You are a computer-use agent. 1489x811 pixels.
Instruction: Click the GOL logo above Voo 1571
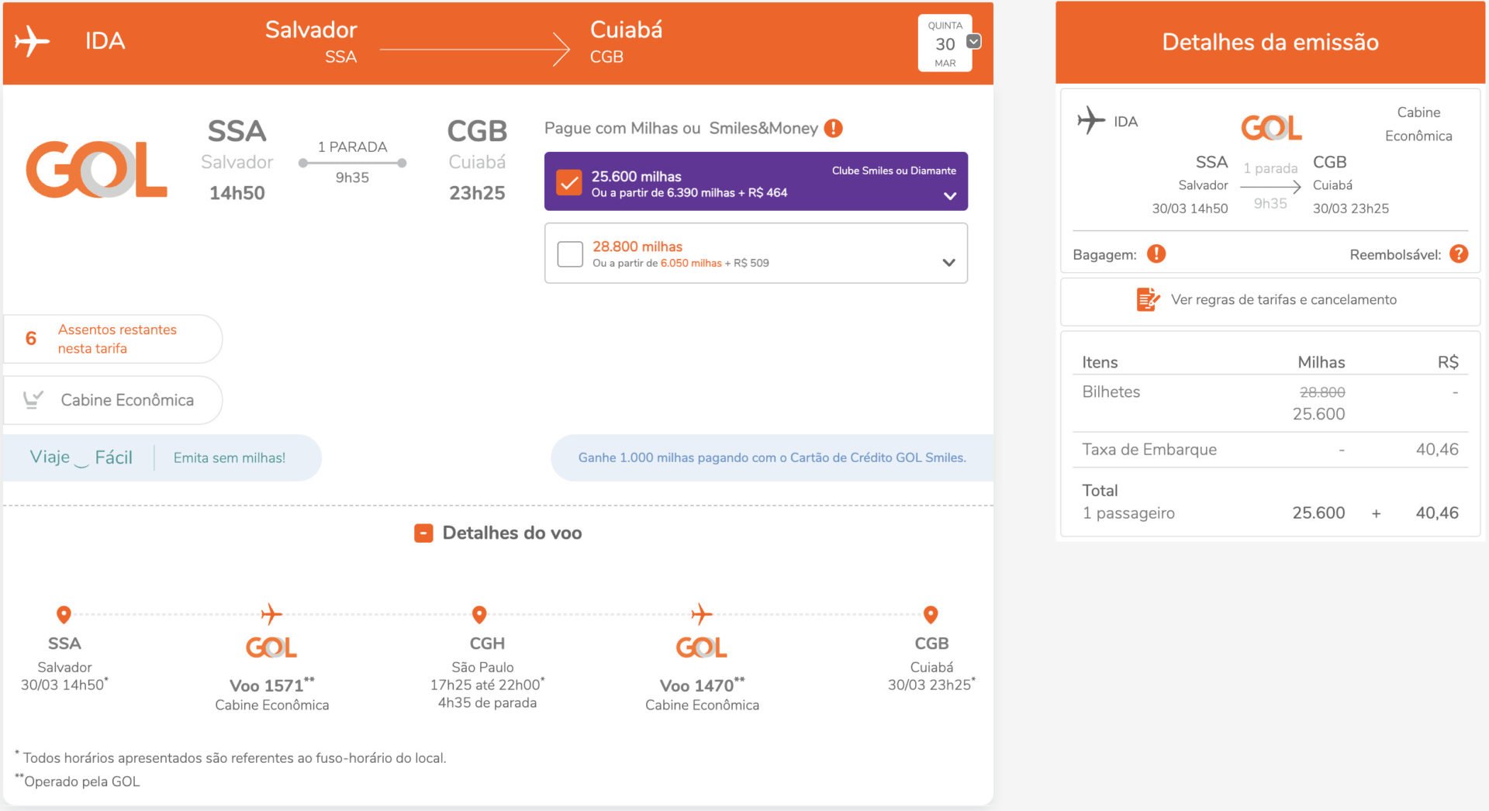click(x=271, y=647)
